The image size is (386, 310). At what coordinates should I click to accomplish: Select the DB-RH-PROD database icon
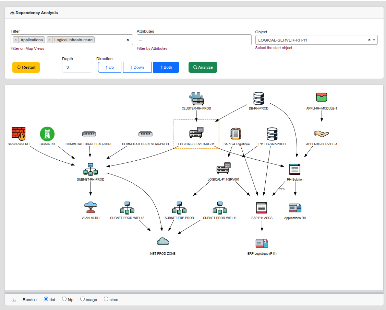(258, 99)
